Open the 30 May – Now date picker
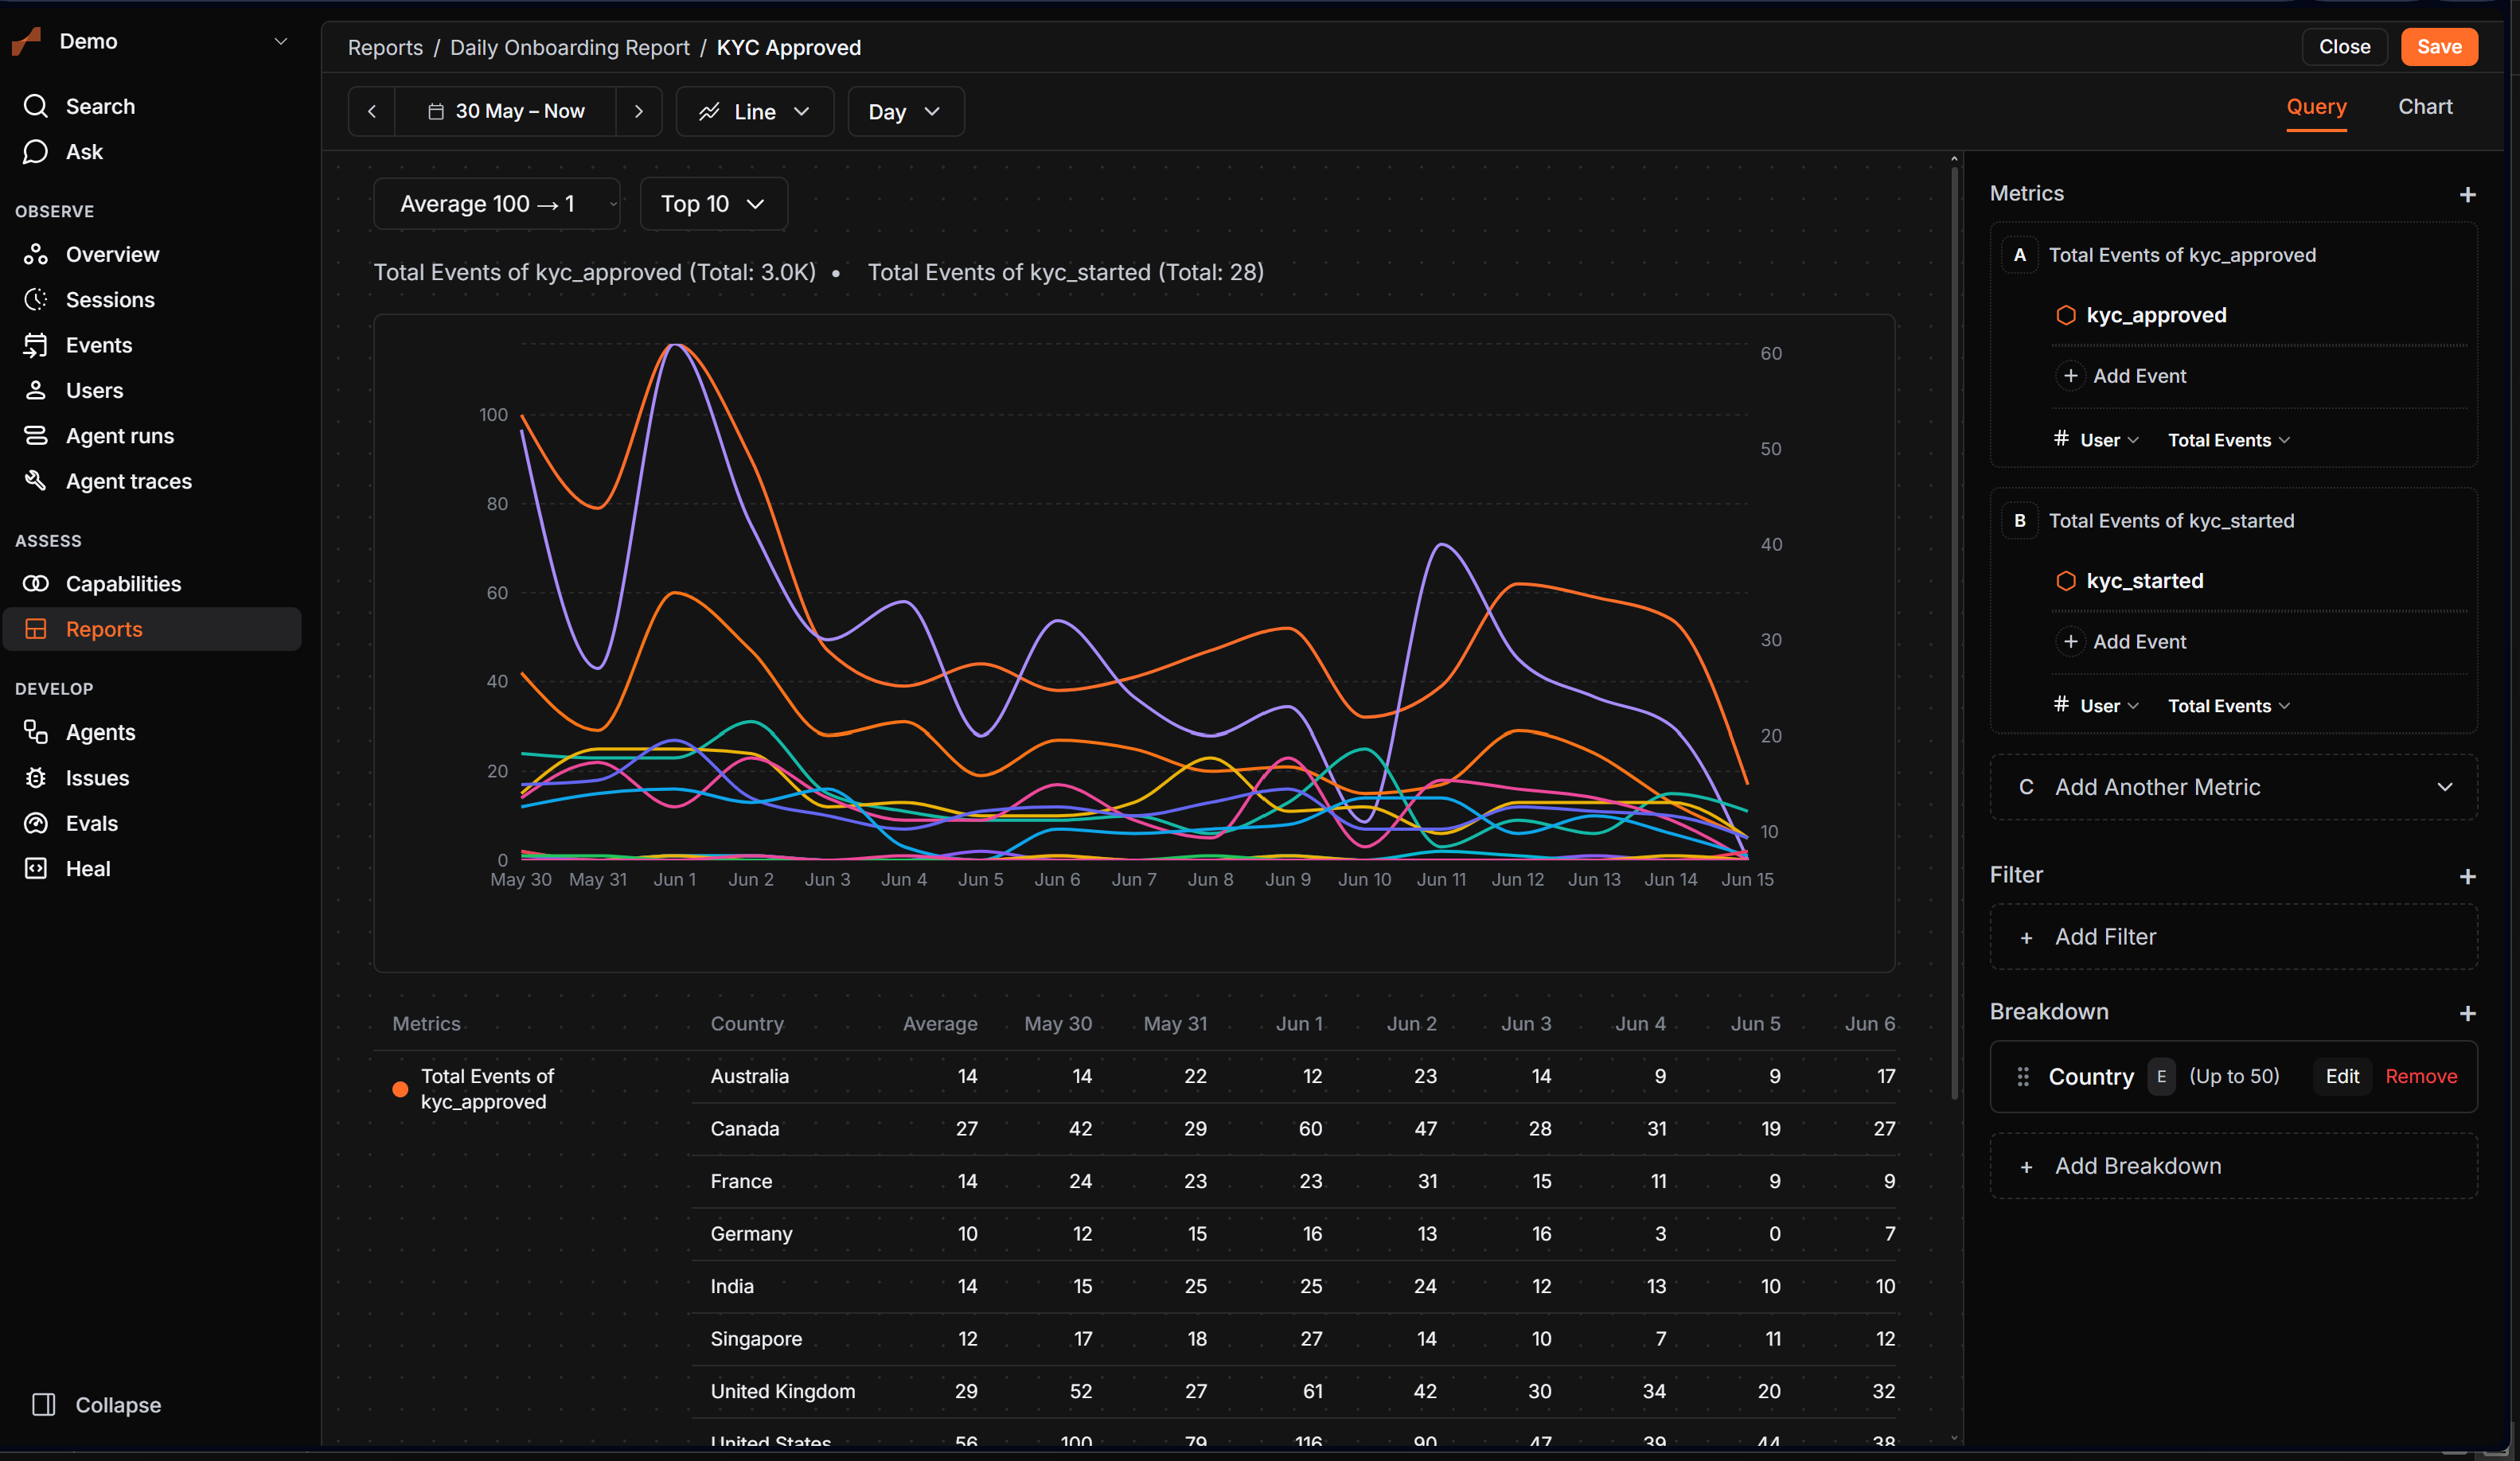The height and width of the screenshot is (1461, 2520). point(506,111)
